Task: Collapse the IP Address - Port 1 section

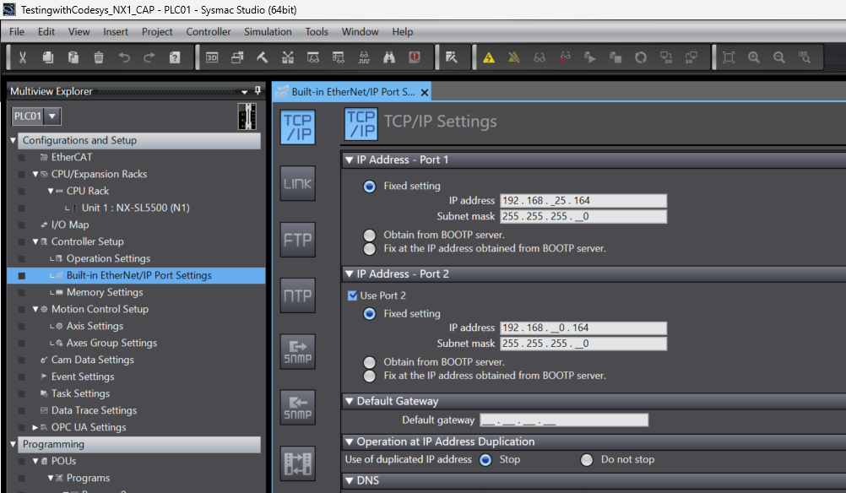Action: pyautogui.click(x=350, y=160)
